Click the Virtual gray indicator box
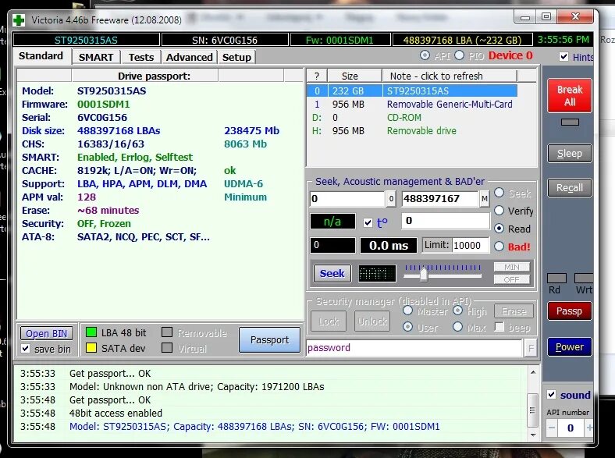The image size is (615, 458). coord(167,347)
